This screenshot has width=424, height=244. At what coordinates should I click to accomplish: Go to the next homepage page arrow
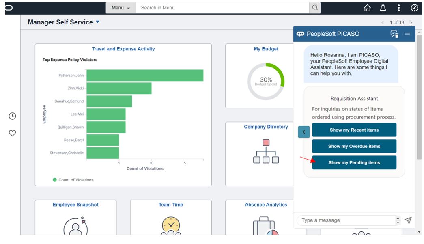tap(411, 22)
